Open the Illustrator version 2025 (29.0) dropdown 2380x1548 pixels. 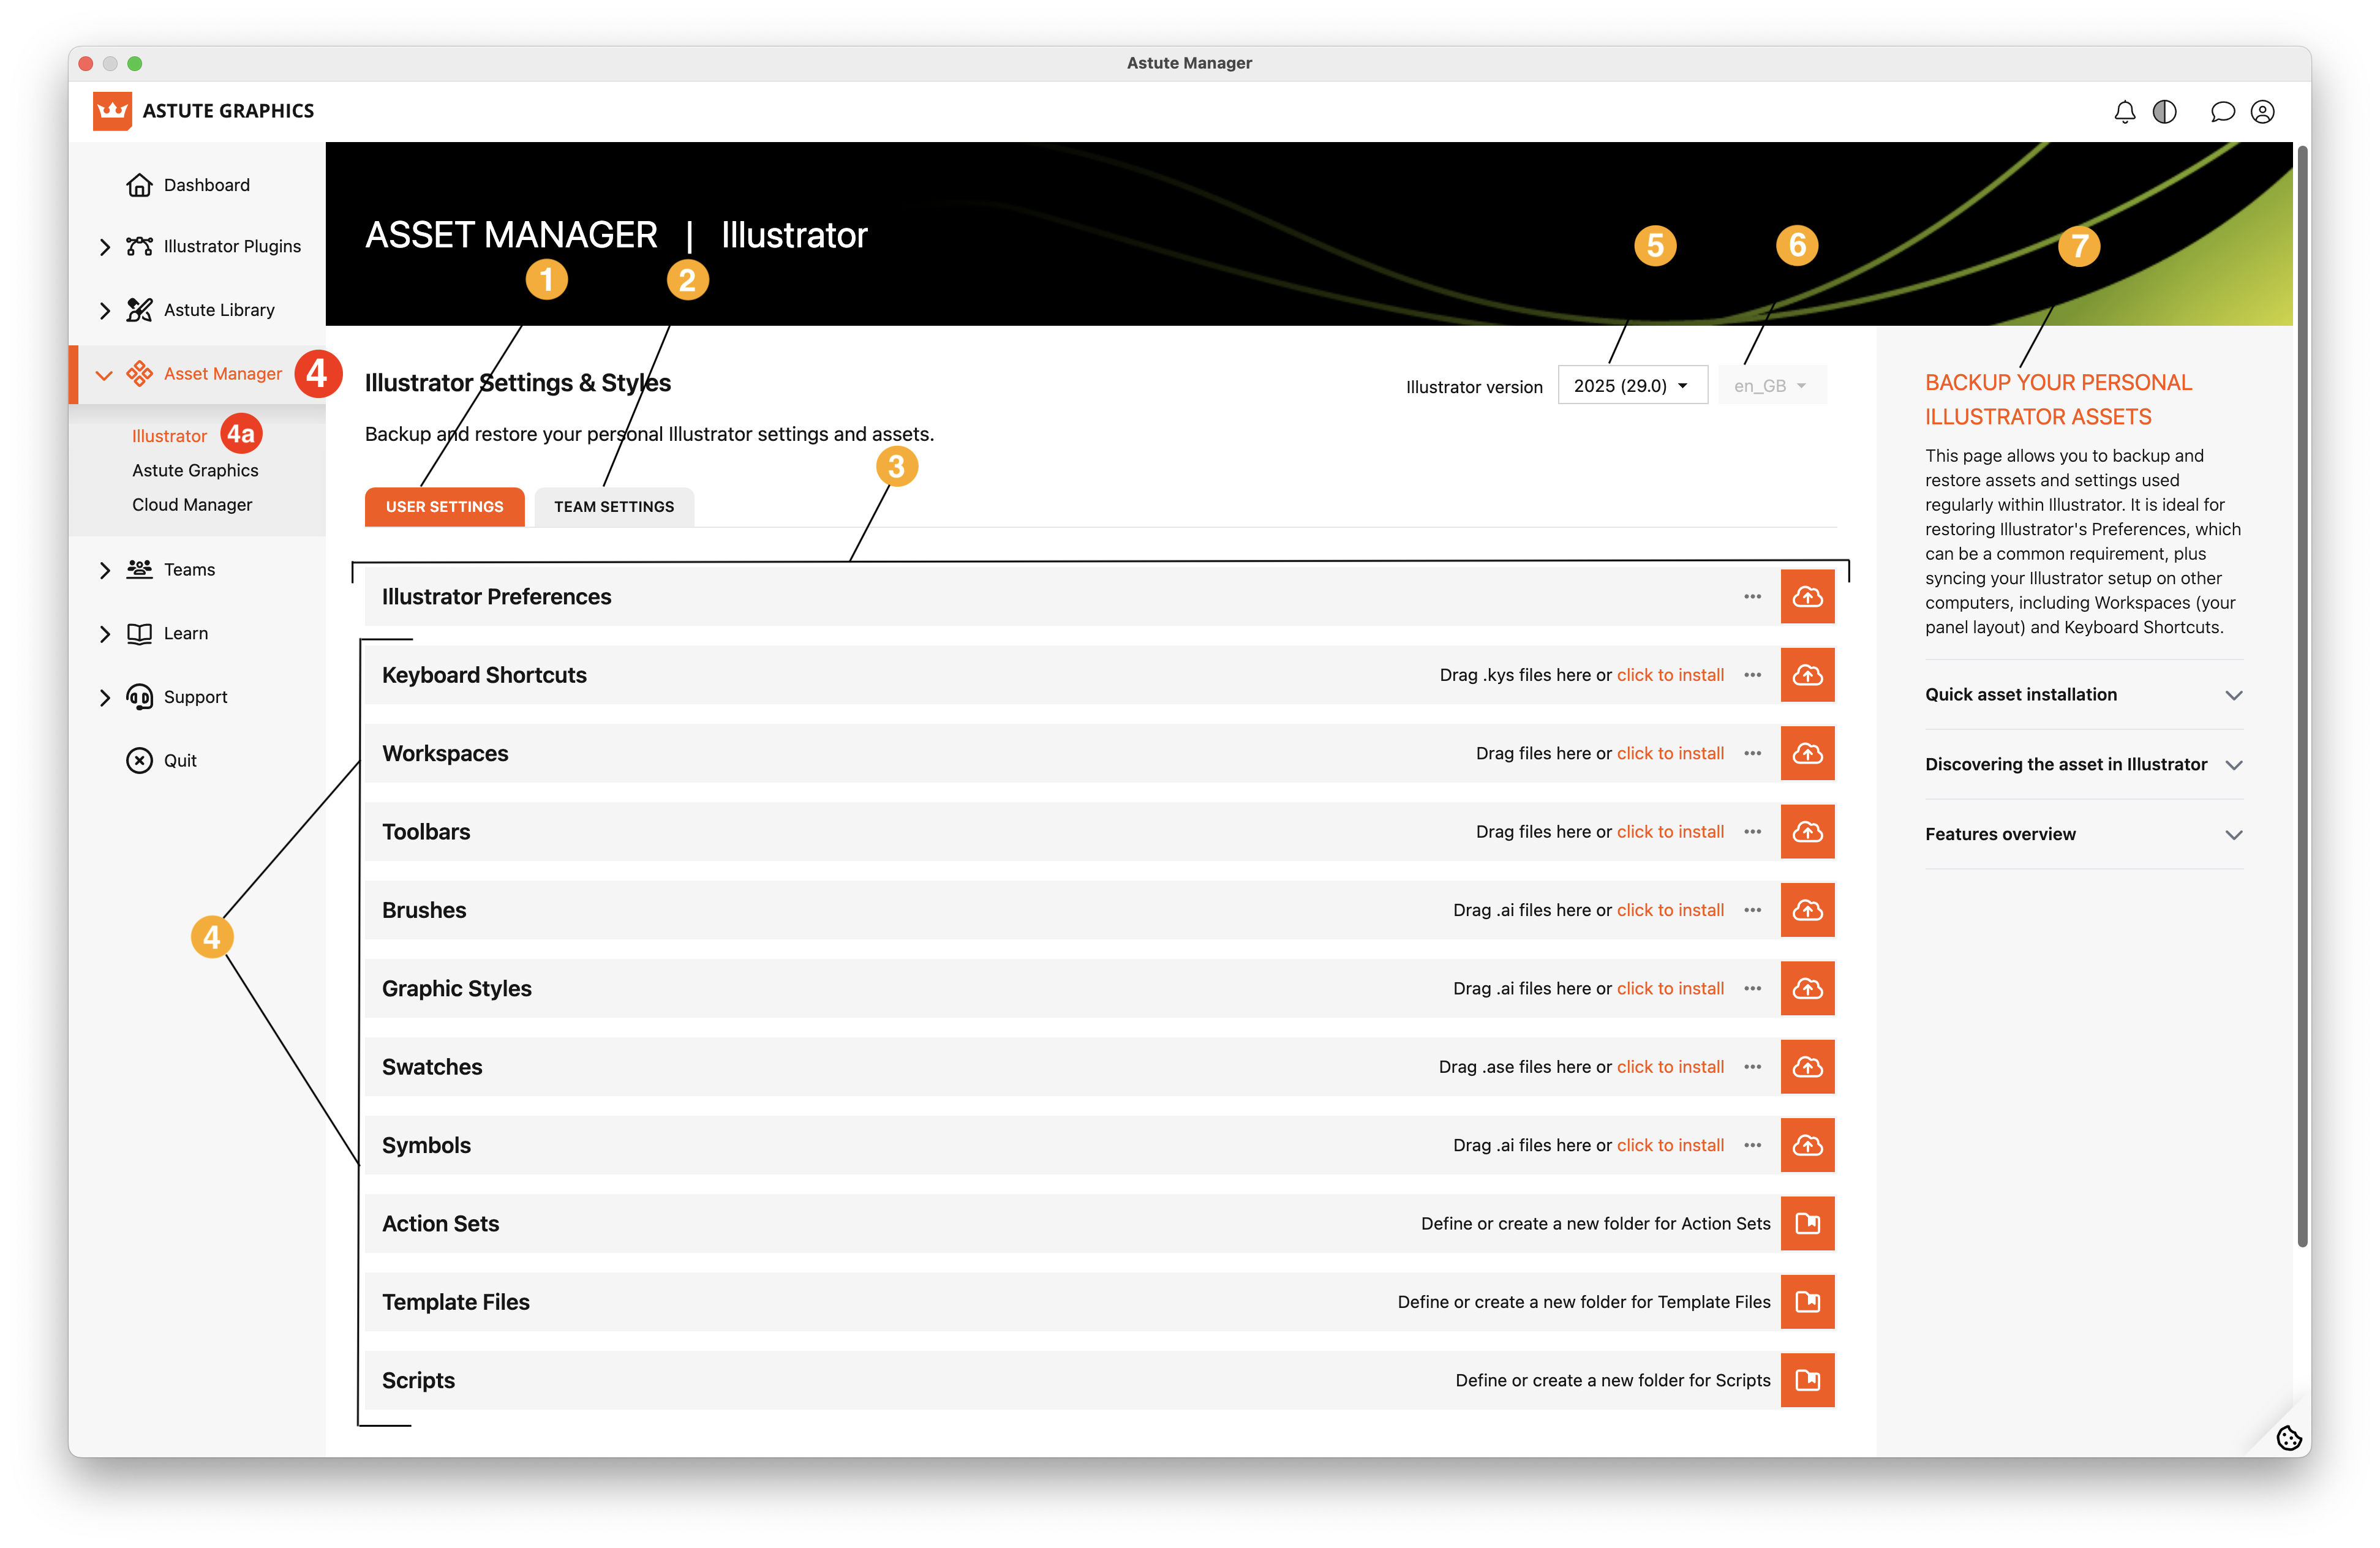pyautogui.click(x=1632, y=386)
